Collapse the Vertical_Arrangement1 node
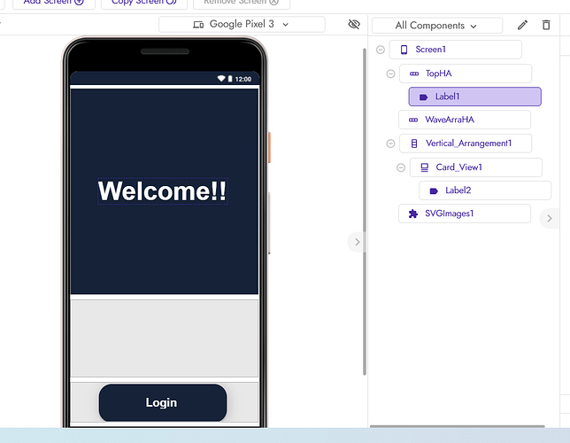 (390, 143)
